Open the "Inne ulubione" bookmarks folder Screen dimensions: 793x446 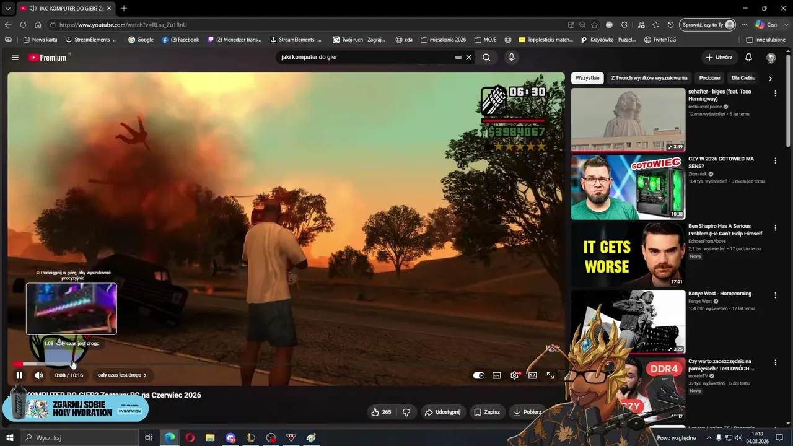(766, 40)
